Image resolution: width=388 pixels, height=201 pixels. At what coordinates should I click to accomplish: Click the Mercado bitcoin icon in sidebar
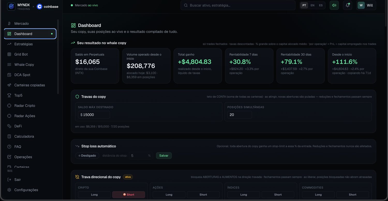pyautogui.click(x=9, y=24)
